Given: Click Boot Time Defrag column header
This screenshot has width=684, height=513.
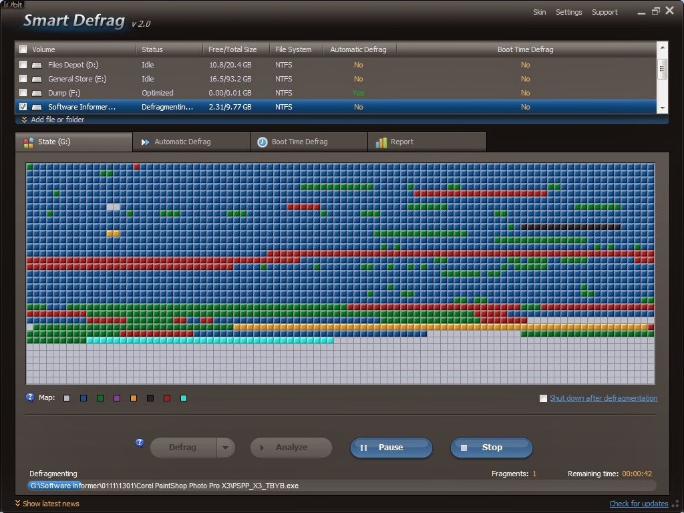Looking at the screenshot, I should coord(526,49).
